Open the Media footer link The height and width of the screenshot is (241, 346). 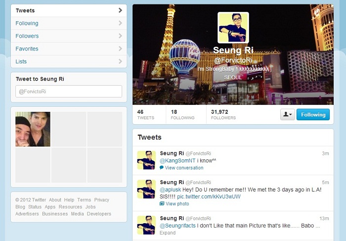click(78, 214)
